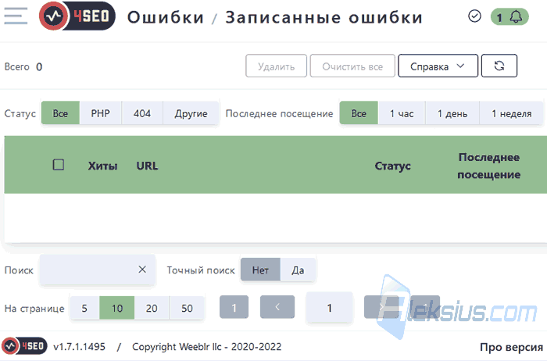Click the 4SEO logo in header
The image size is (547, 361).
[77, 16]
